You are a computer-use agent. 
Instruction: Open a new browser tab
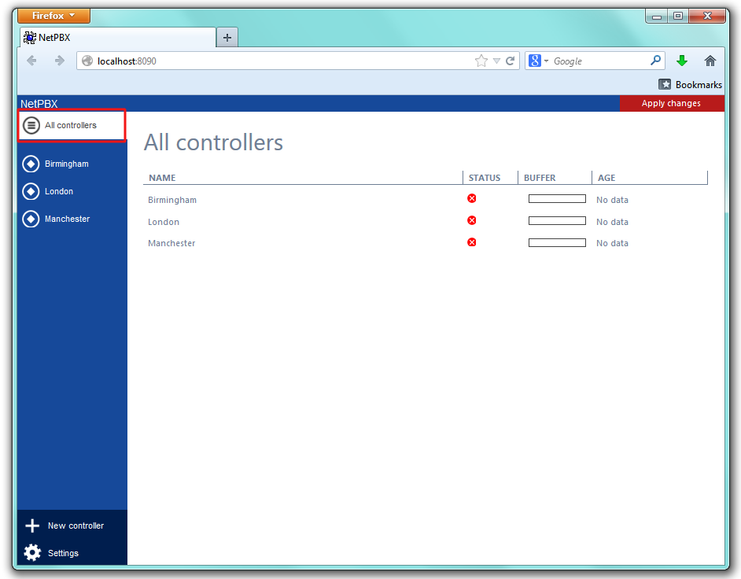[227, 37]
